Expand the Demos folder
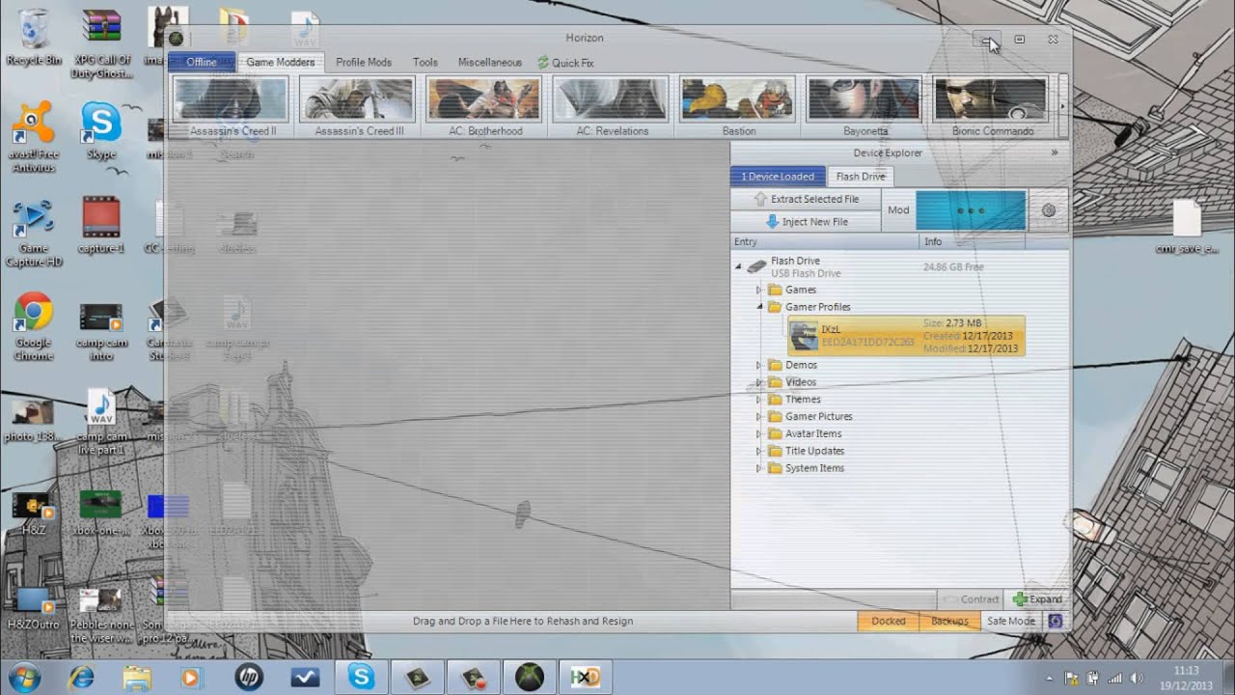The width and height of the screenshot is (1235, 695). pyautogui.click(x=759, y=365)
